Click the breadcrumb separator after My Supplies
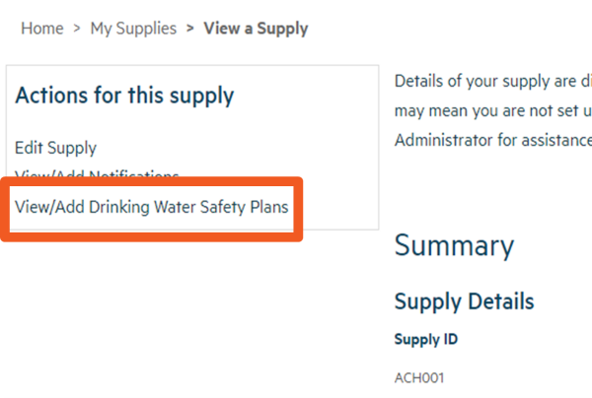The height and width of the screenshot is (398, 592). click(x=189, y=29)
